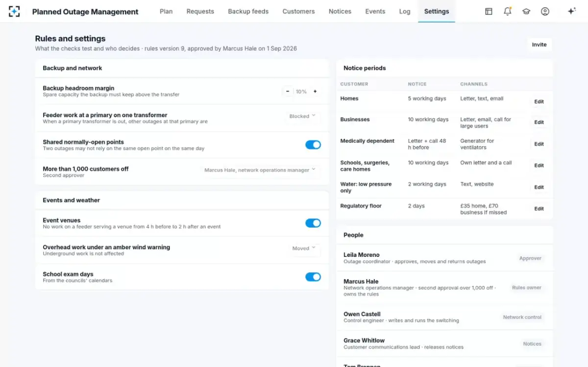Viewport: 588px width, 367px height.
Task: Click 'Generator for ventilators' cell
Action: 477,144
